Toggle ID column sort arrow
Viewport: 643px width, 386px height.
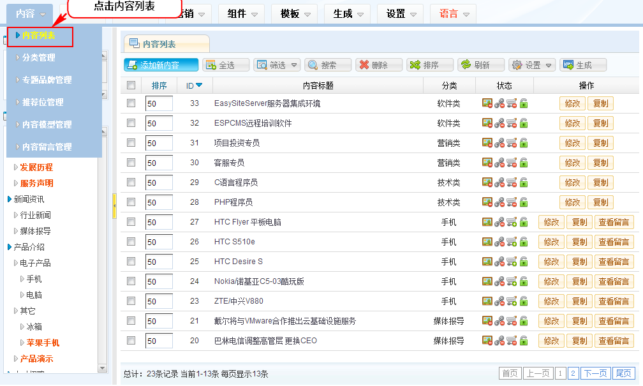pyautogui.click(x=199, y=85)
